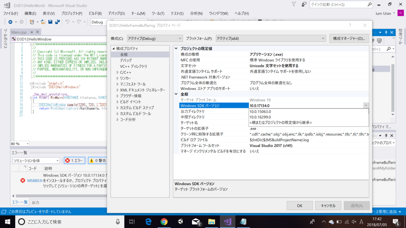The height and width of the screenshot is (228, 406).
Task: Select 10.0.15063.0 in SDK version list
Action: tap(308, 111)
